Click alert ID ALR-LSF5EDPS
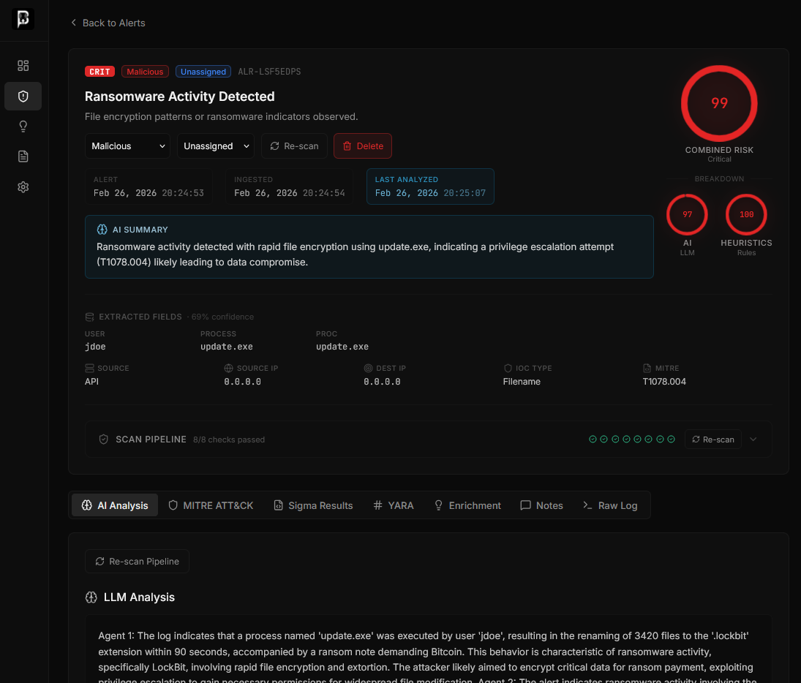 pyautogui.click(x=269, y=72)
